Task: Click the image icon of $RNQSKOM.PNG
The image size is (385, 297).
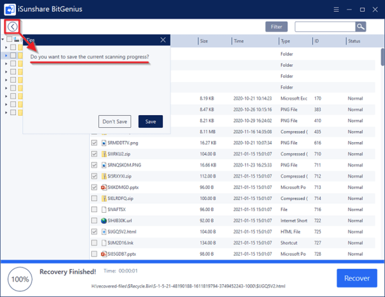Action: [x=104, y=165]
